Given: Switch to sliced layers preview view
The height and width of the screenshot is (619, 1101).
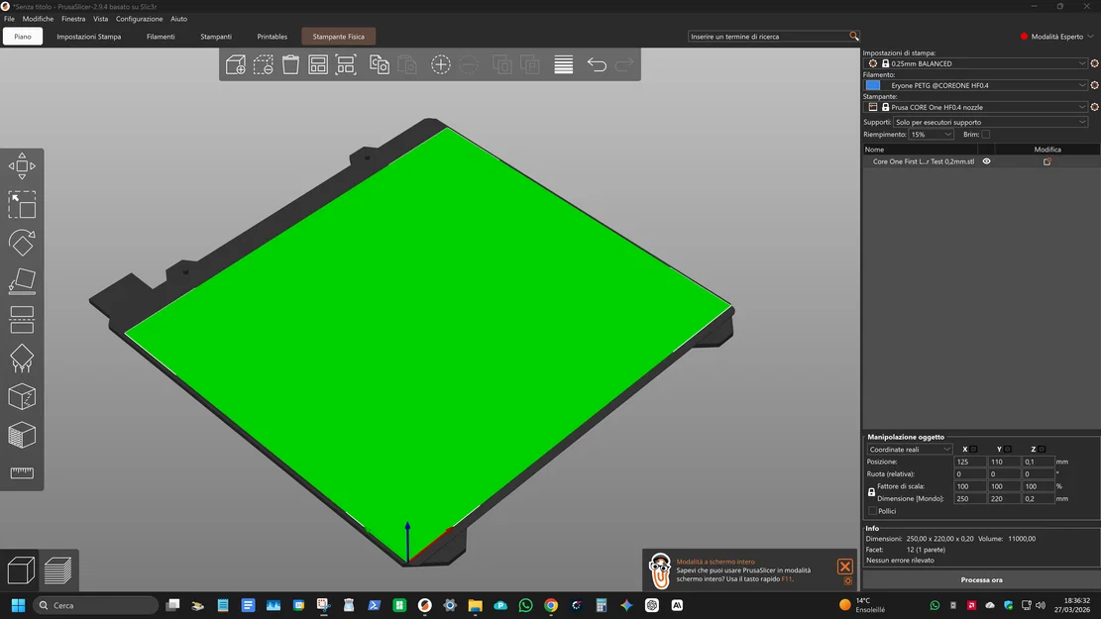Looking at the screenshot, I should [x=57, y=569].
